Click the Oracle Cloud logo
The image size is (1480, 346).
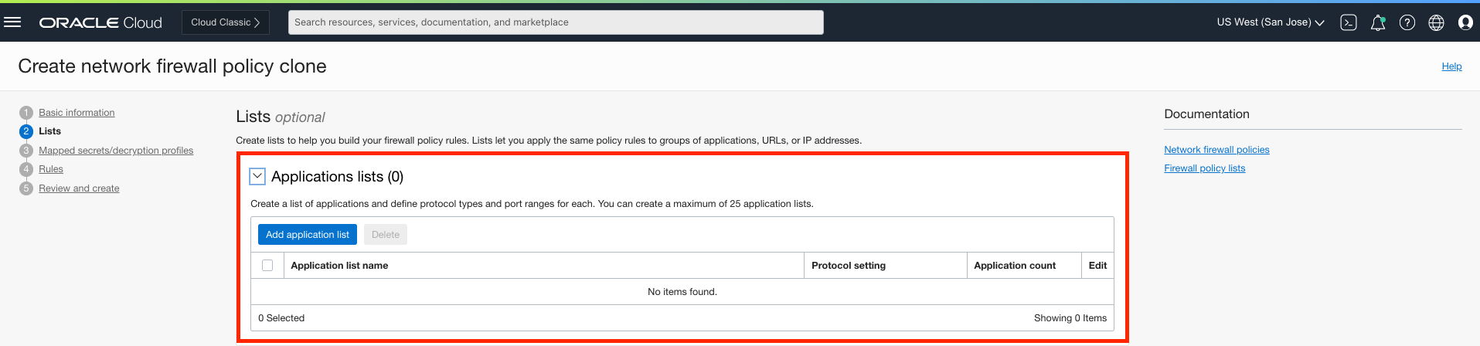tap(100, 22)
